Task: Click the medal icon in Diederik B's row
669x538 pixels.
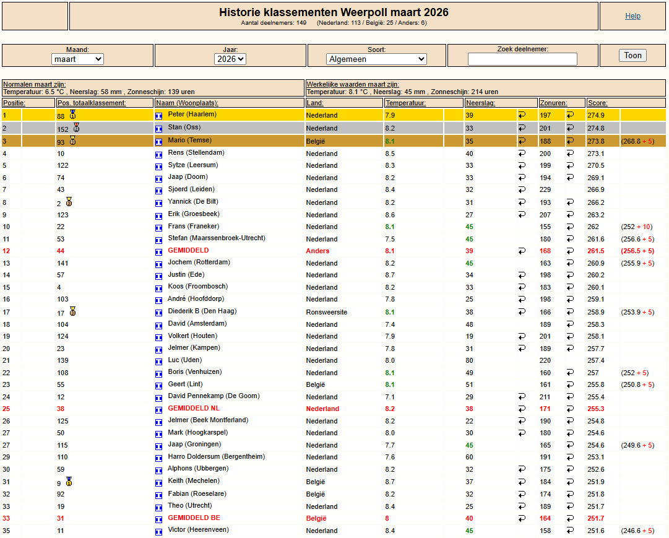Action: click(72, 311)
